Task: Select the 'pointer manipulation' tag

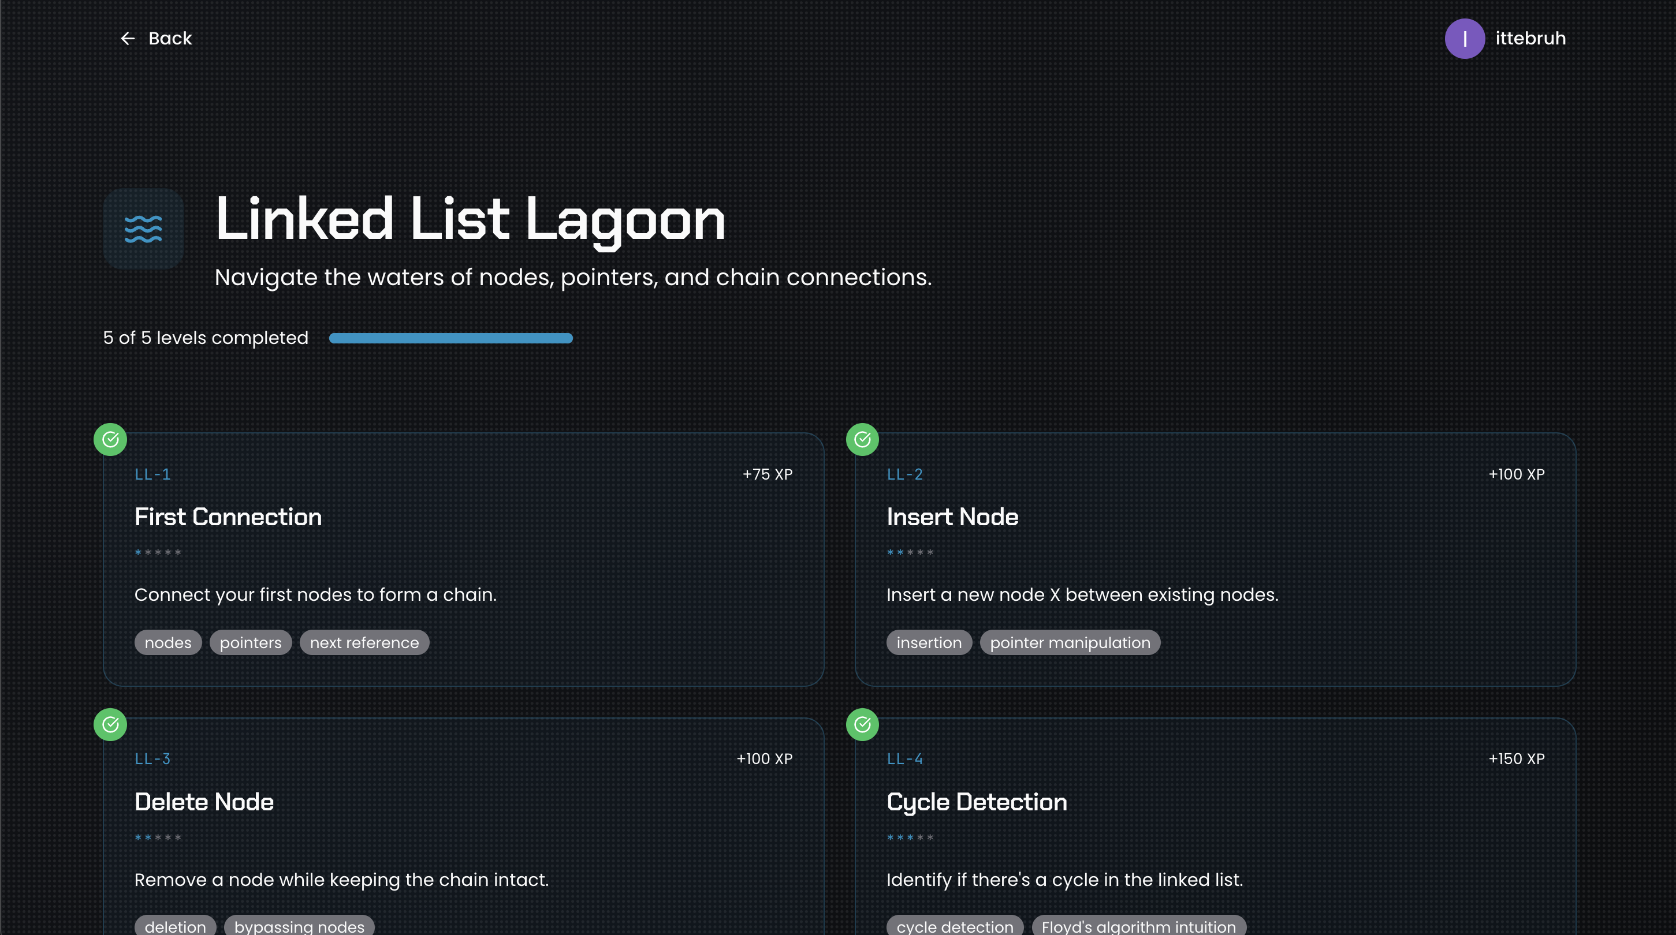Action: click(x=1070, y=642)
